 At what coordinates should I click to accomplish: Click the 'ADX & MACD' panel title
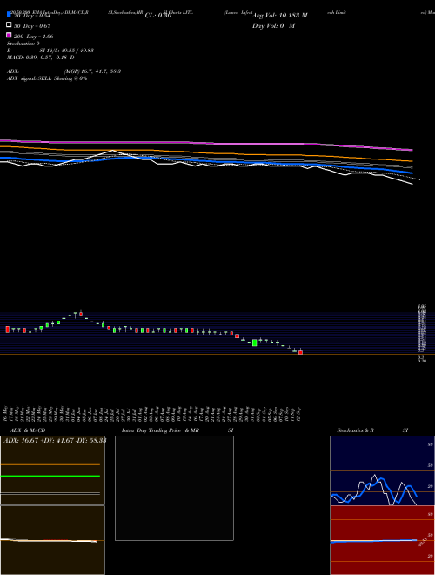pyautogui.click(x=28, y=430)
